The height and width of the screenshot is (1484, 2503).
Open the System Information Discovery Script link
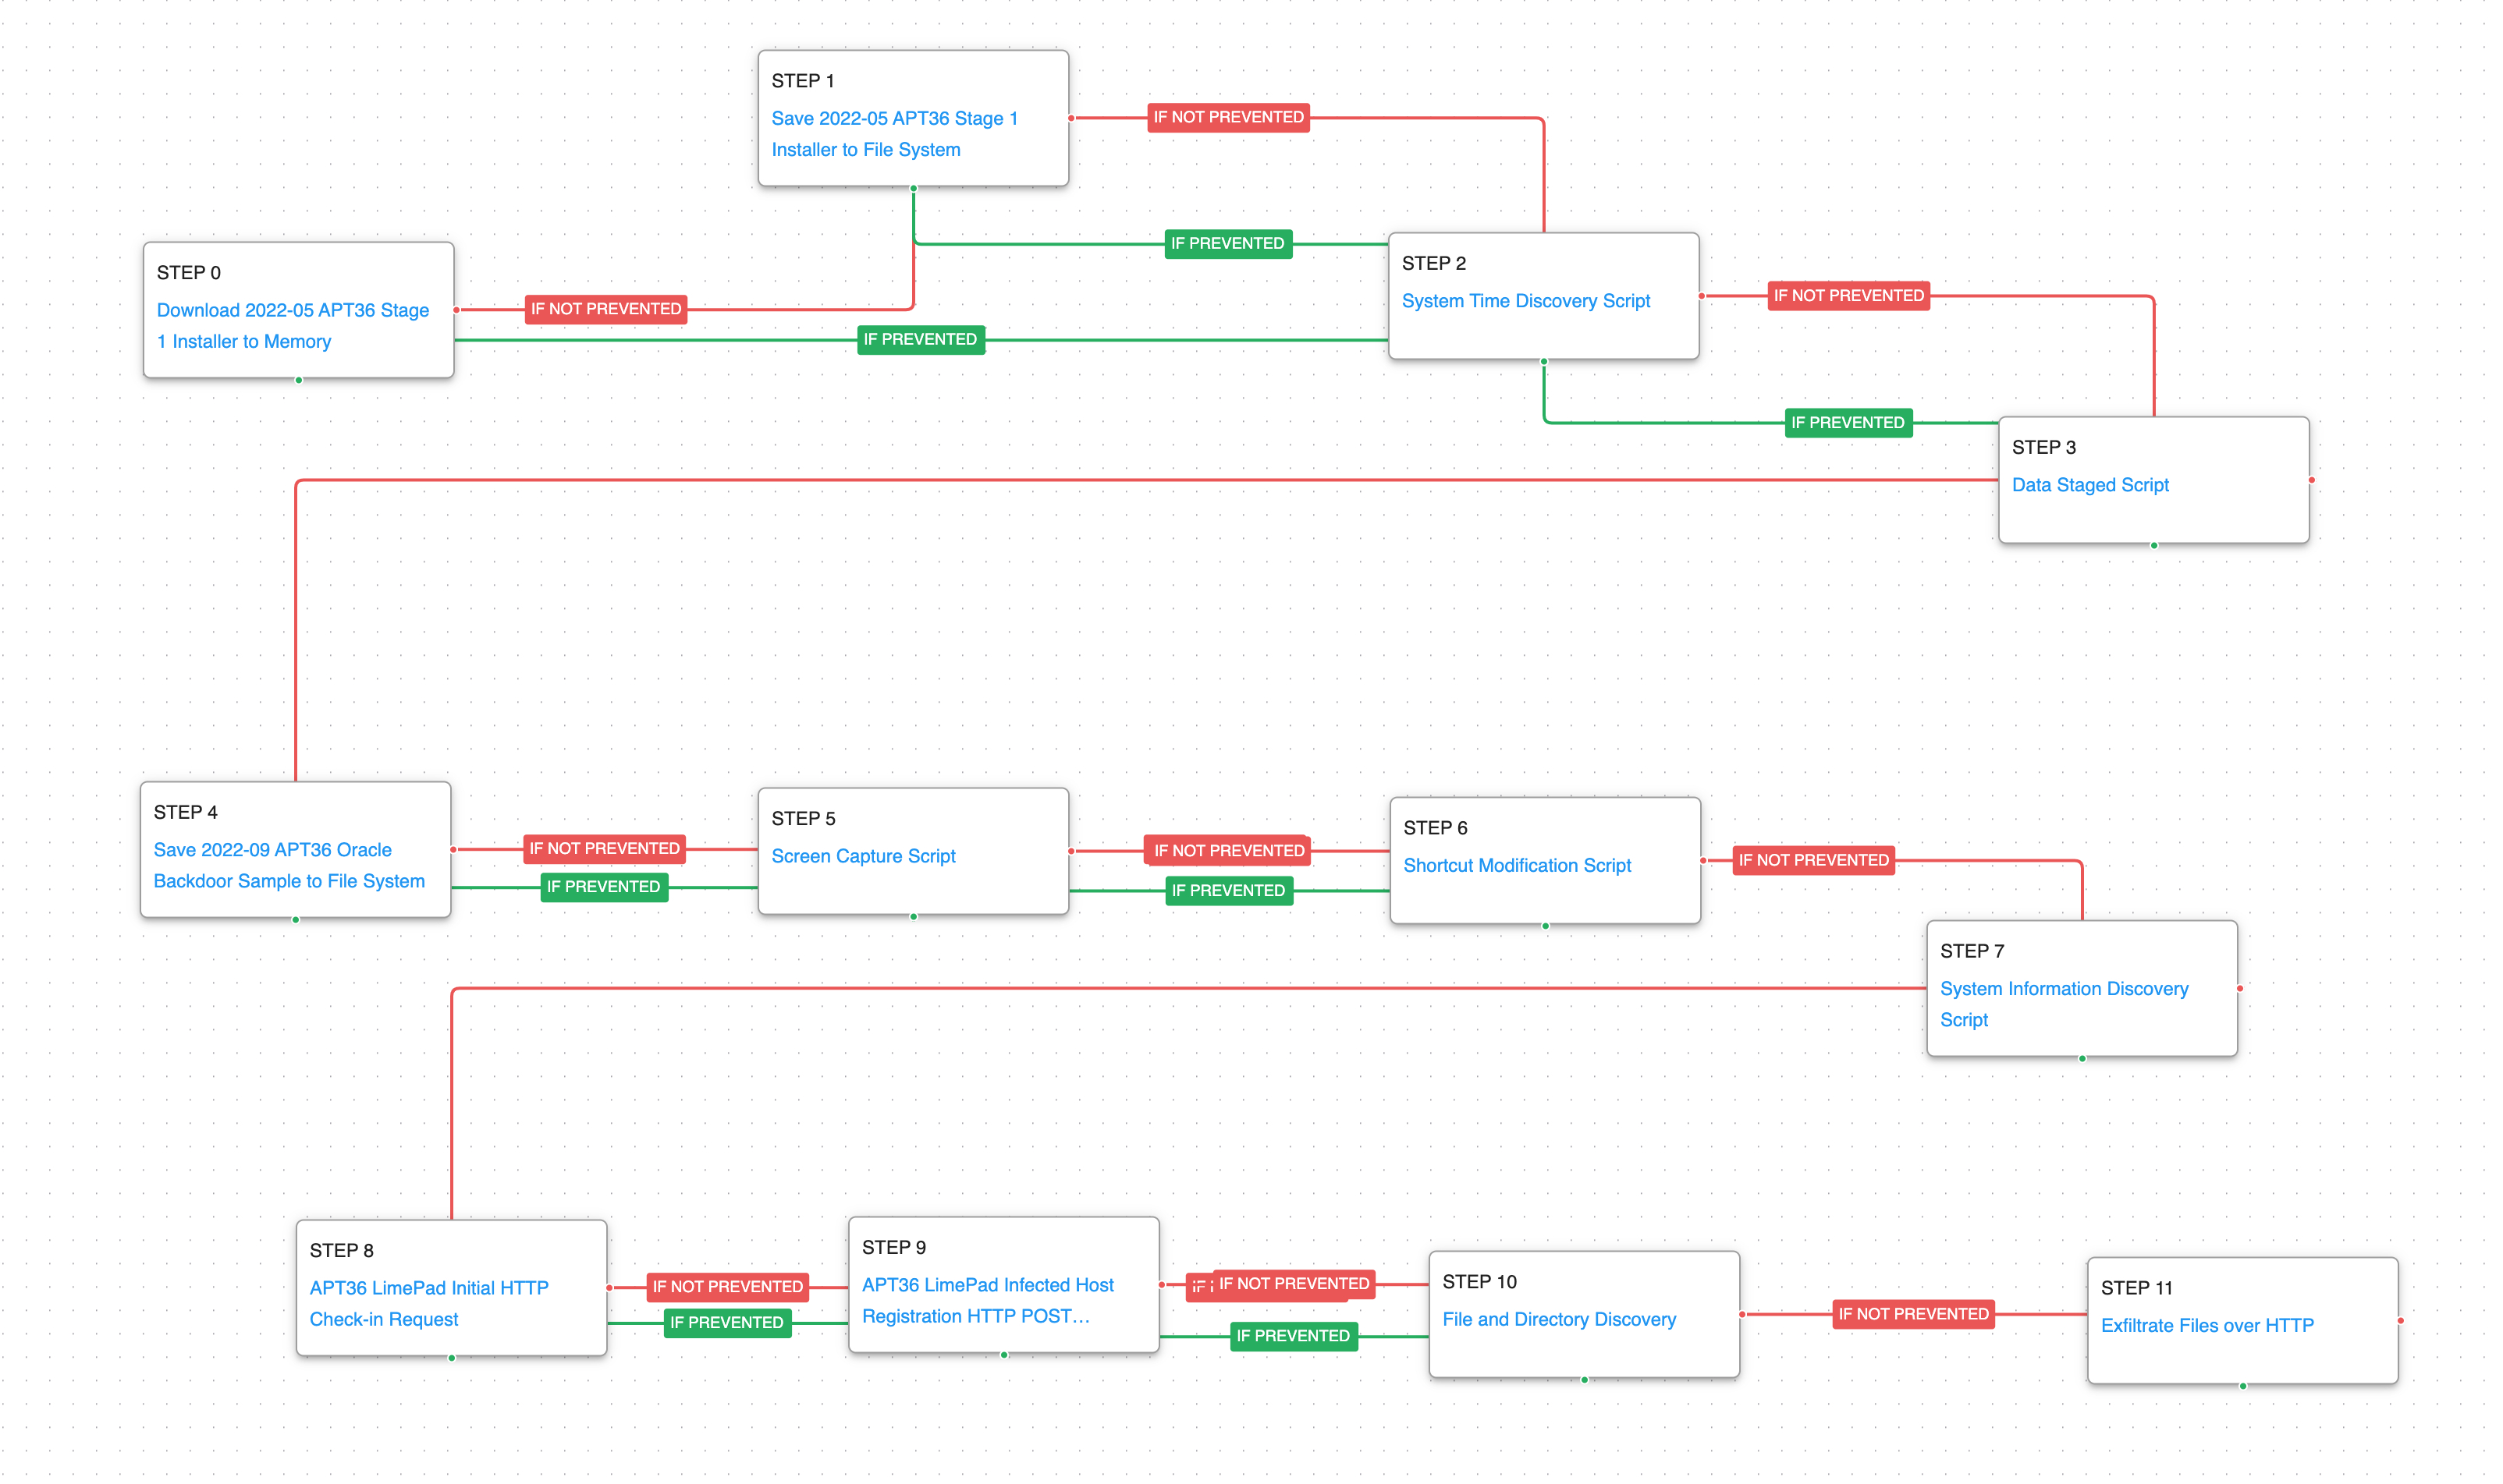(2063, 989)
